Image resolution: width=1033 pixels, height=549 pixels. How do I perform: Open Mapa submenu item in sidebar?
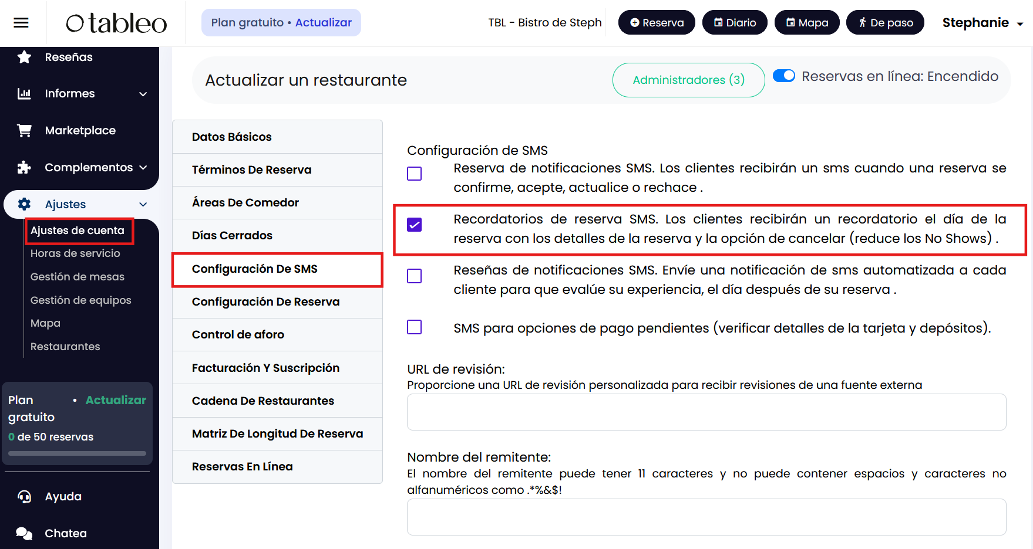click(45, 323)
